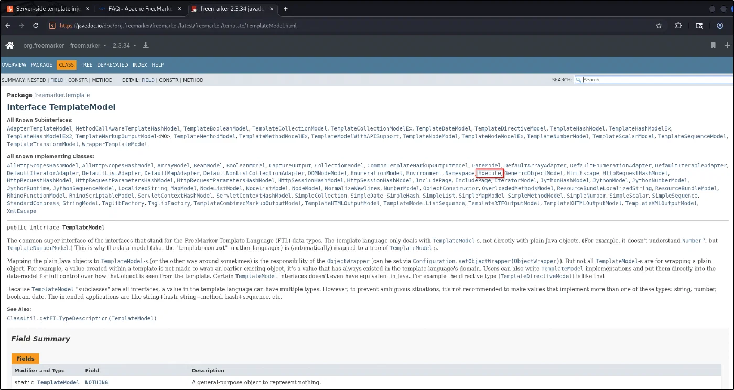The image size is (734, 390).
Task: Open the XmlEscape class link
Action: pyautogui.click(x=21, y=211)
